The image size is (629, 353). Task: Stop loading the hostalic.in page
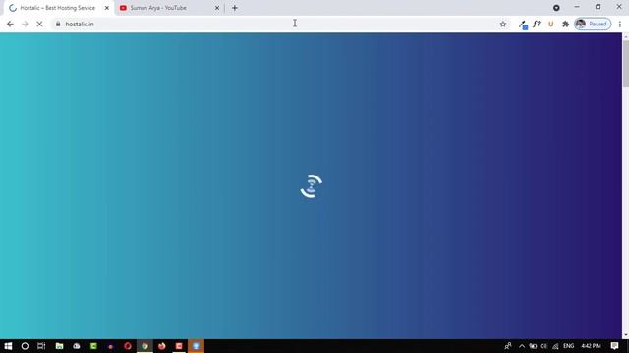(x=39, y=24)
